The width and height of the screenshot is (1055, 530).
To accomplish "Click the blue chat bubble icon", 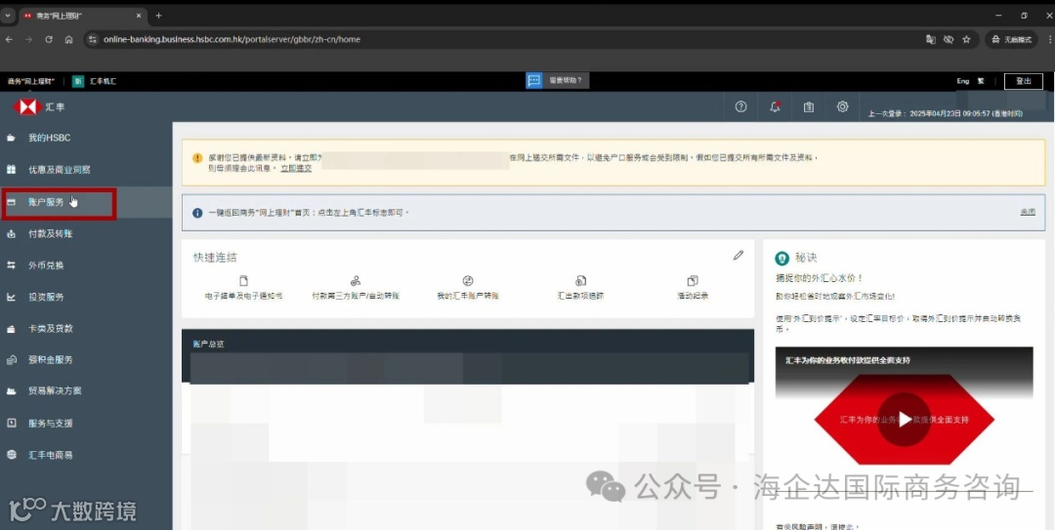I will click(x=534, y=80).
